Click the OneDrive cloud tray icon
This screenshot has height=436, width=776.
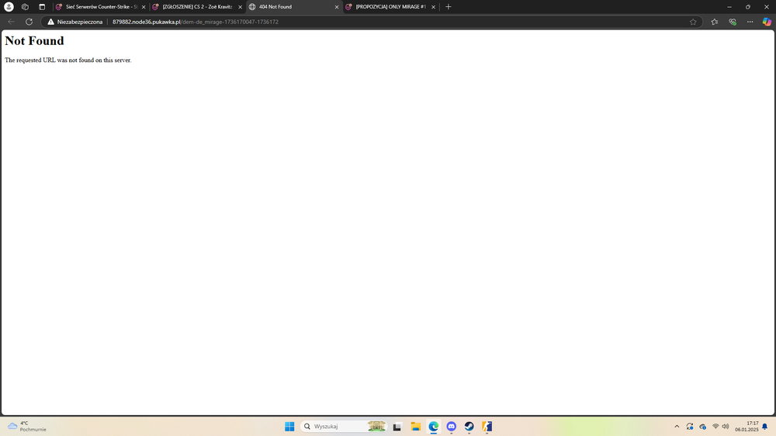pos(702,426)
